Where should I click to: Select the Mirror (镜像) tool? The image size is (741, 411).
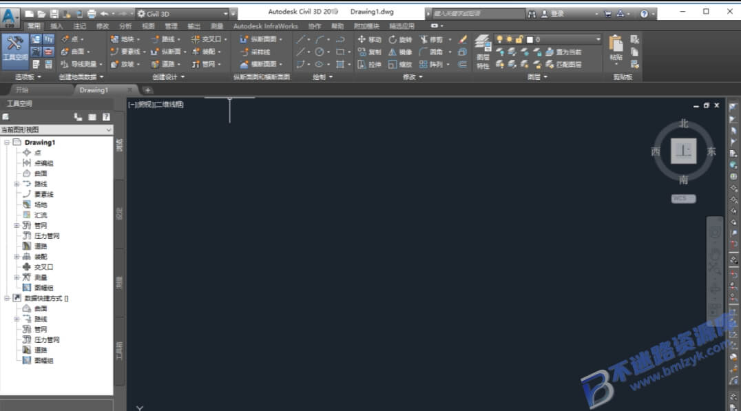(x=400, y=52)
